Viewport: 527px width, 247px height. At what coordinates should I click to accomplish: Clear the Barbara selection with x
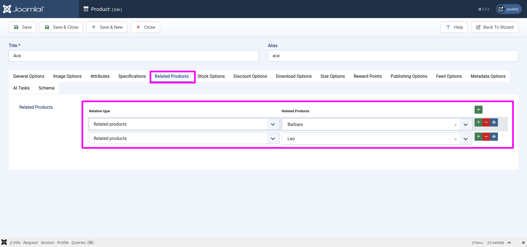click(x=455, y=125)
